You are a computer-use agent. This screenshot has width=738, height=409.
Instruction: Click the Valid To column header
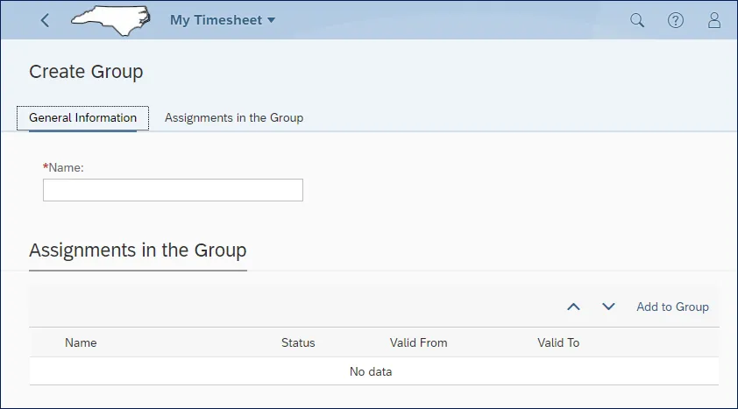click(x=558, y=342)
